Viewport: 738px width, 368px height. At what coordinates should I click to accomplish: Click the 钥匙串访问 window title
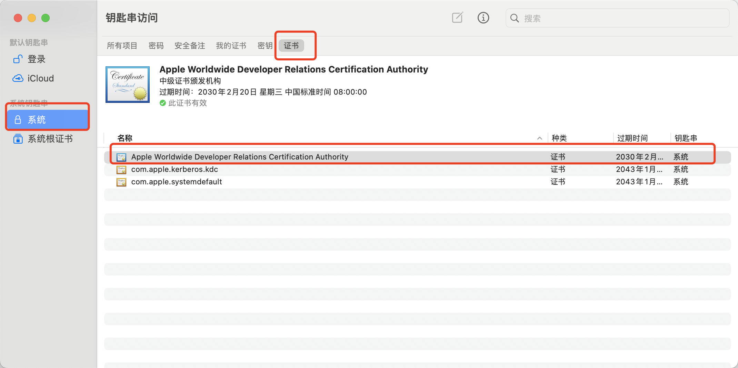click(132, 18)
